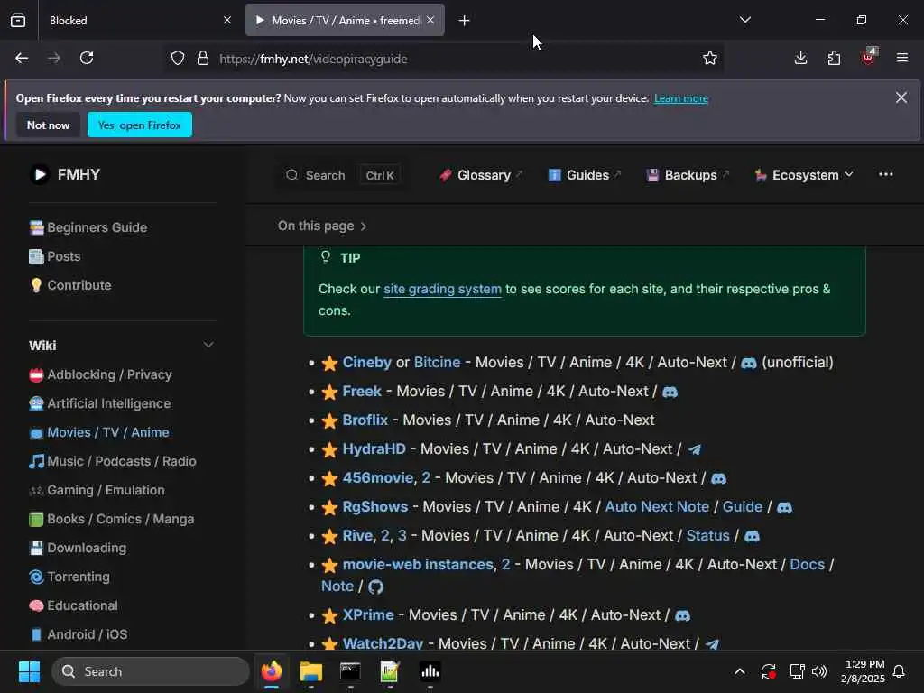The height and width of the screenshot is (693, 924).
Task: Open the Discord icon beside RgShows
Action: tap(784, 507)
